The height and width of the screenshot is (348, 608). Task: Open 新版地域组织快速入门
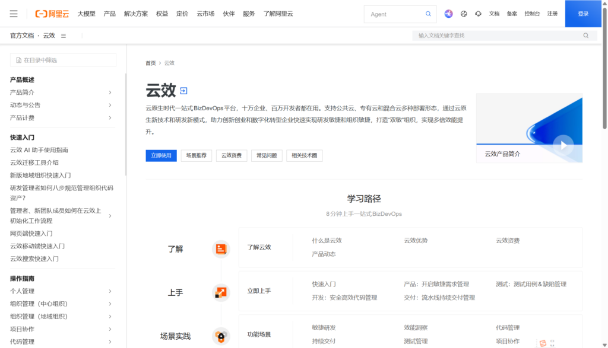[40, 175]
